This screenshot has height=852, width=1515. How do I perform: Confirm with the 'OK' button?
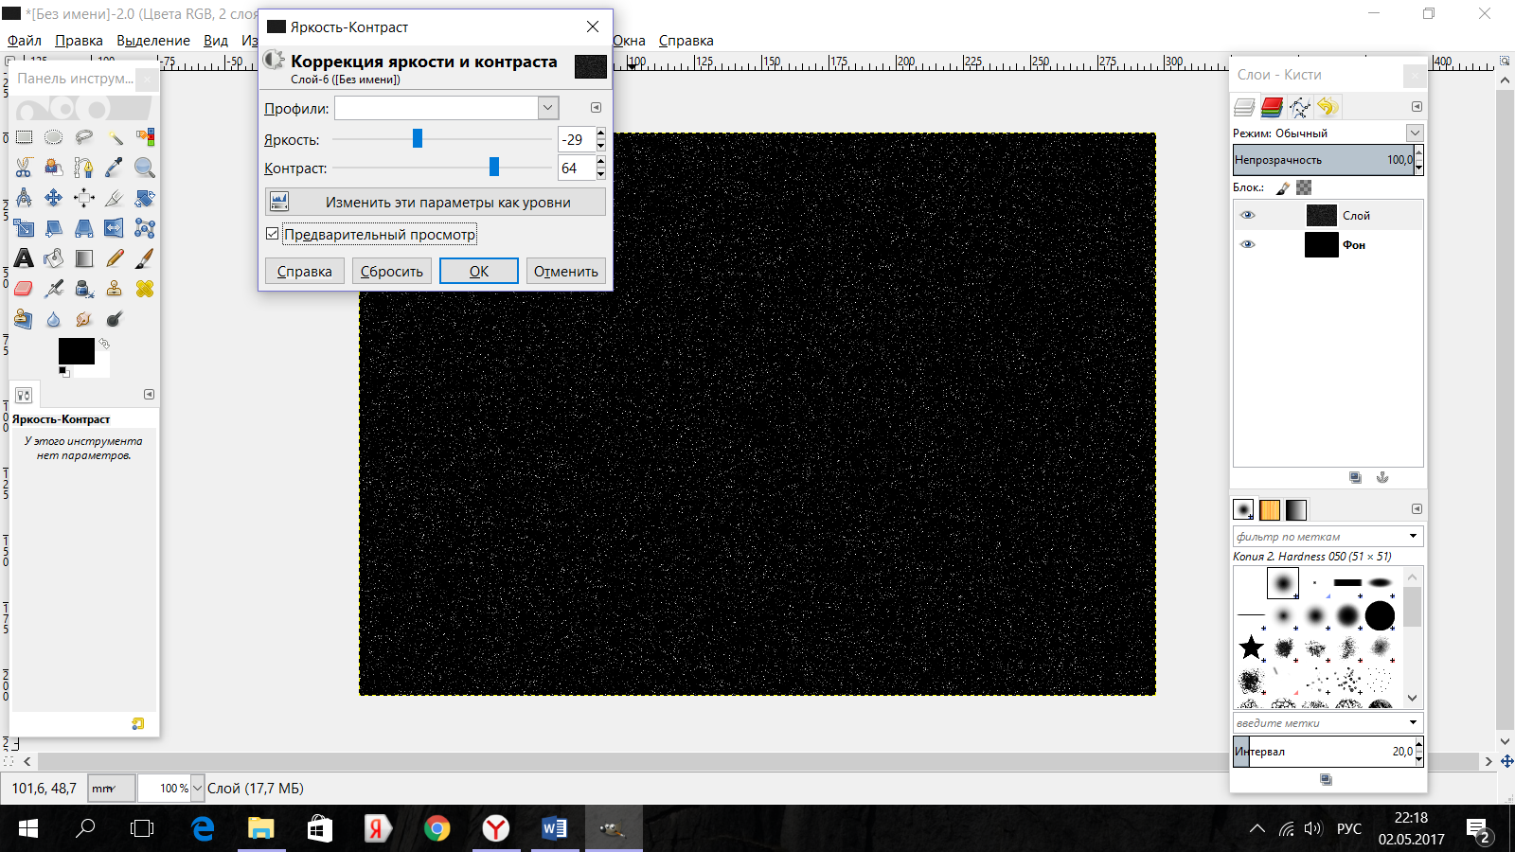[x=479, y=271]
